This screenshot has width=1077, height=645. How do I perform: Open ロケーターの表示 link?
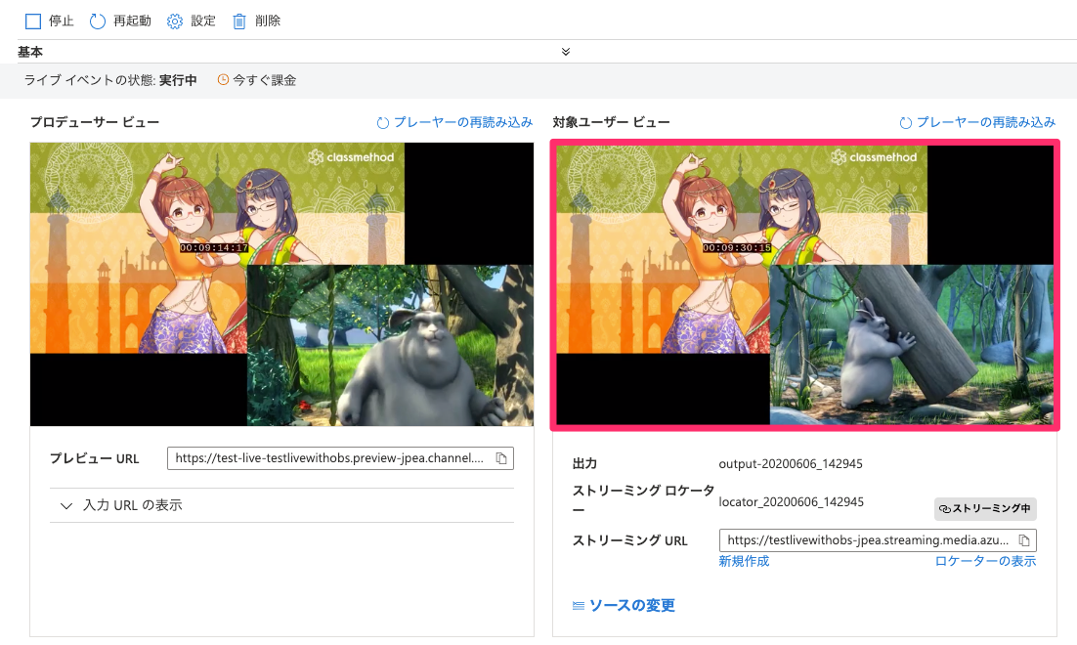[986, 561]
